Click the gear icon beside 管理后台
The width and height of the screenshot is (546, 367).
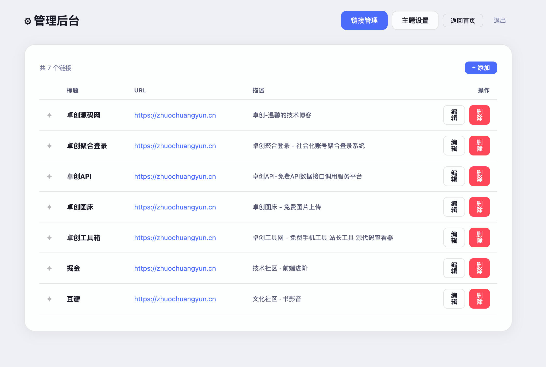coord(28,21)
